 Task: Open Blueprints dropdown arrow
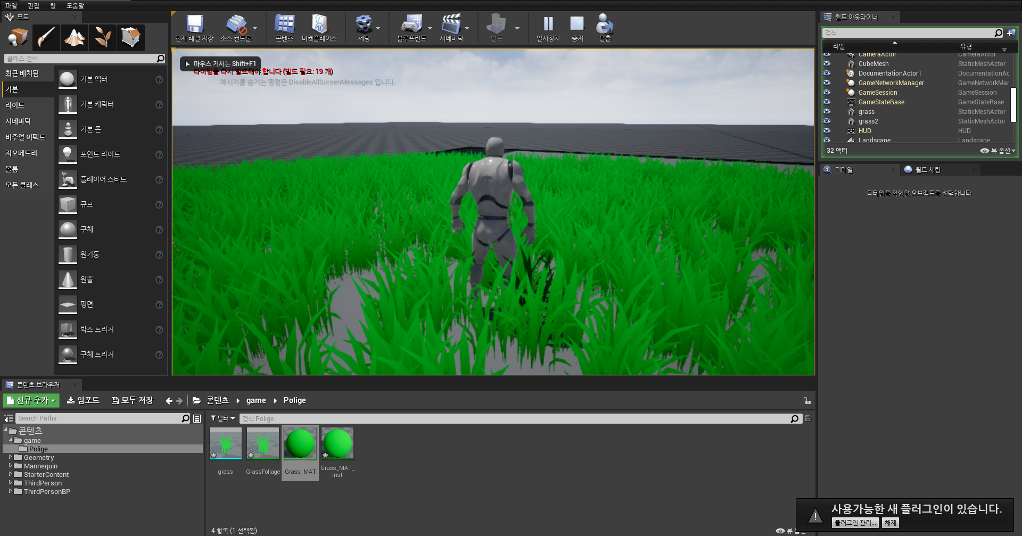430,28
